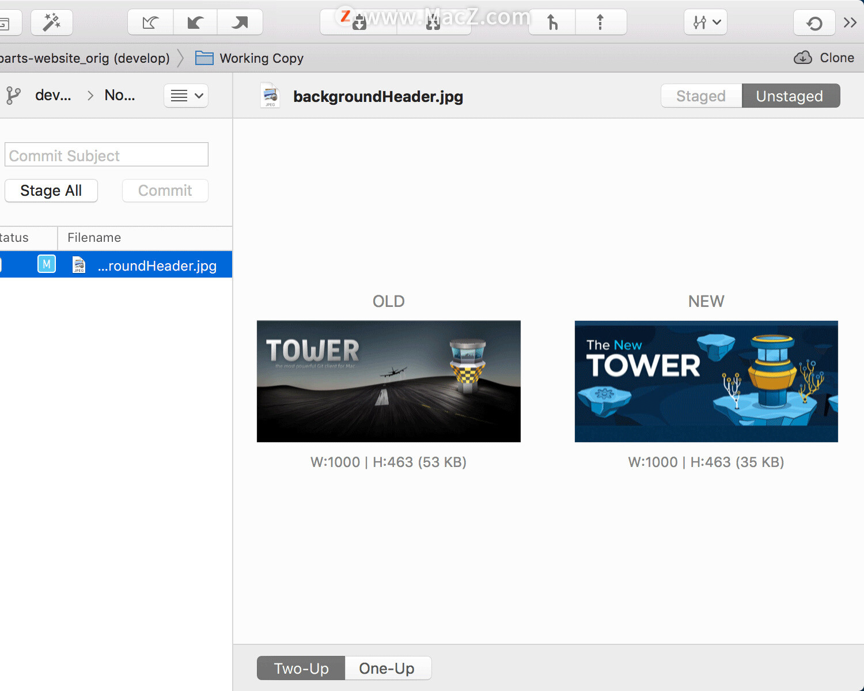Click the backgroundHeader.jpg title text
The width and height of the screenshot is (864, 691).
point(378,96)
